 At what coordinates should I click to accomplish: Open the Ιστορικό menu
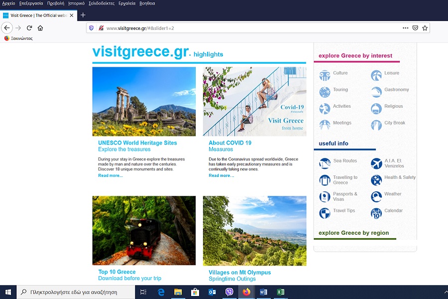pyautogui.click(x=76, y=3)
